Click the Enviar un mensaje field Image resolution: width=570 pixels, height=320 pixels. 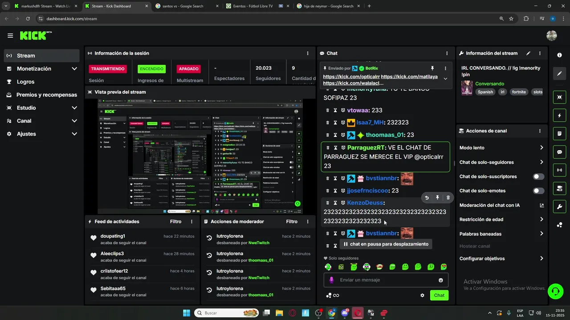386,280
